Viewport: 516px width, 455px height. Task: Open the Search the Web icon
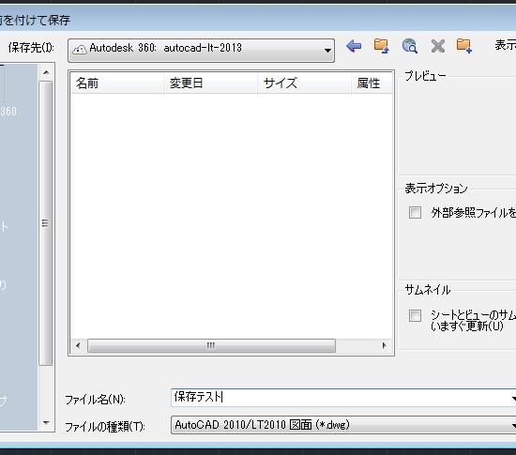(410, 46)
